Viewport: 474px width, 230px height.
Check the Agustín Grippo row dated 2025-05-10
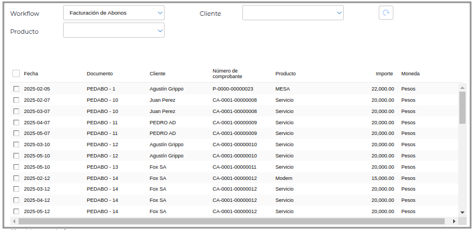(x=16, y=156)
